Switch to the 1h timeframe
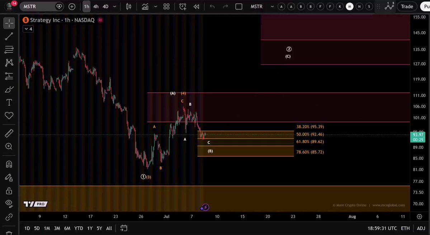Viewport: 430px width, 235px height. point(86,6)
